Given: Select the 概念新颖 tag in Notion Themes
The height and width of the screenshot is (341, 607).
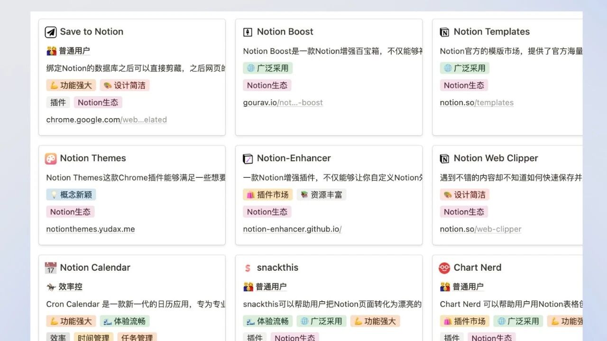Looking at the screenshot, I should point(71,194).
